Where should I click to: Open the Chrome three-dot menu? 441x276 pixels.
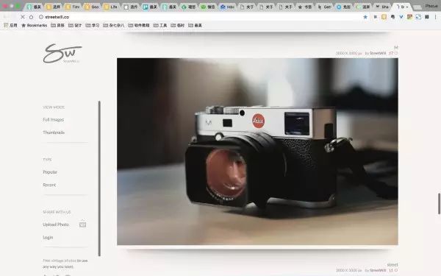coord(435,17)
